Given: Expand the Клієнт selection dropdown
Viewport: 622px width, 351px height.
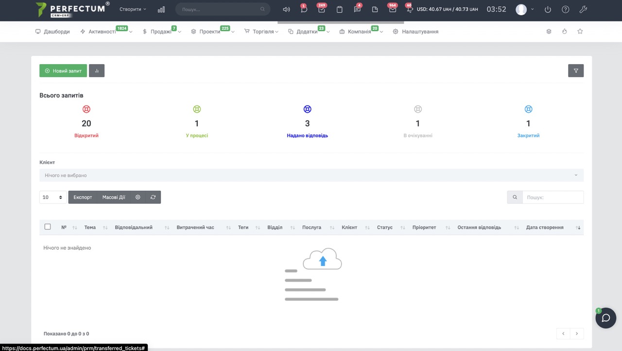Looking at the screenshot, I should point(311,175).
